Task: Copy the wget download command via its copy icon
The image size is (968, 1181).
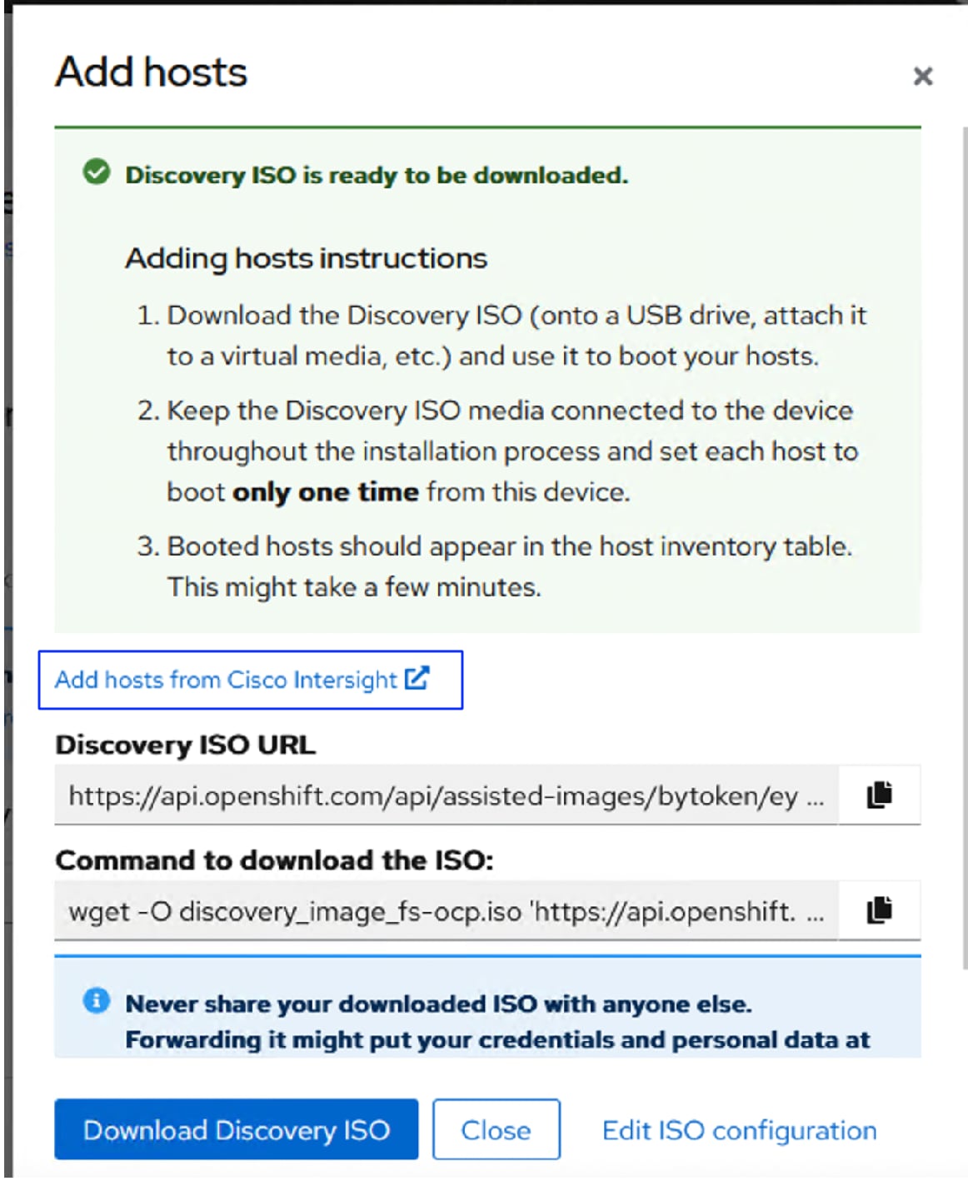Action: [878, 909]
